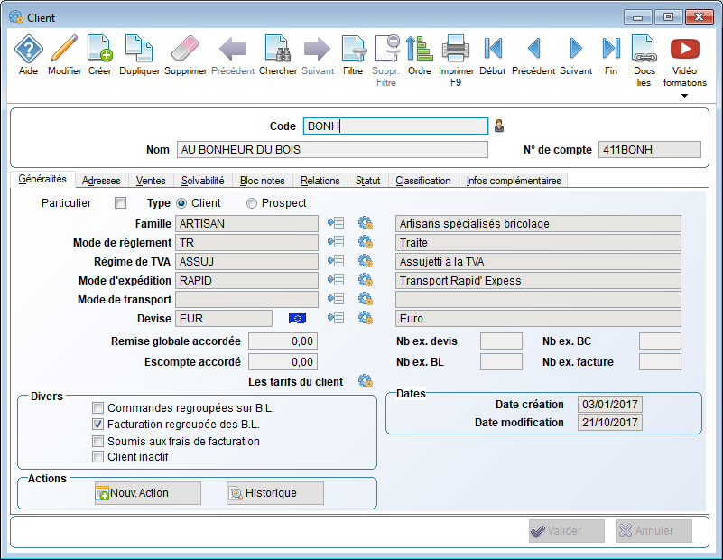This screenshot has width=723, height=560.
Task: Click the Famille field containing ARTISAN
Action: pyautogui.click(x=246, y=223)
